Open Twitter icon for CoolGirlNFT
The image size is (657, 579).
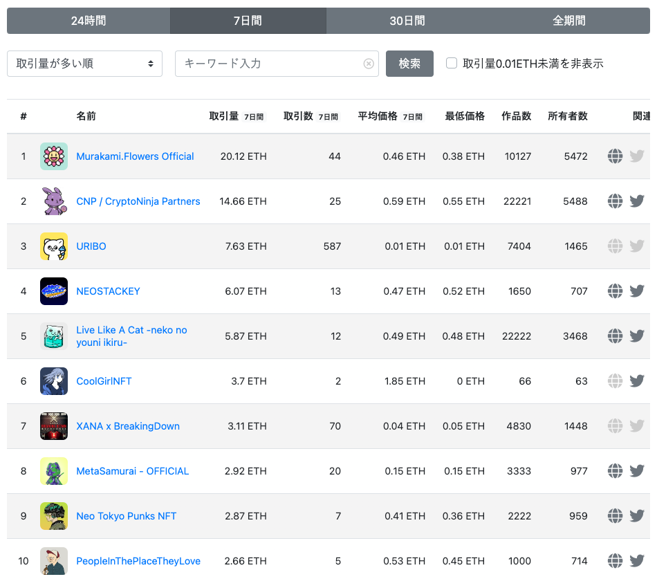pos(637,380)
